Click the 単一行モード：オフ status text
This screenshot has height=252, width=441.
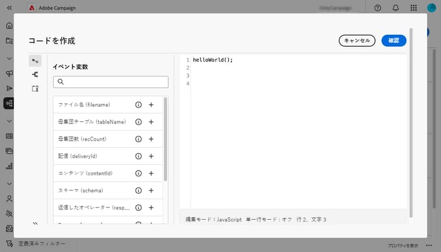(x=269, y=220)
